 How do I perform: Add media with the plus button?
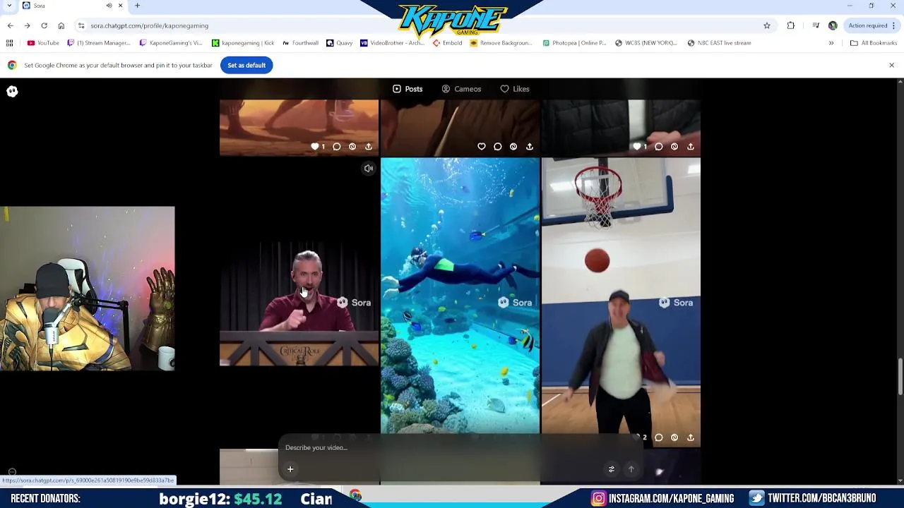(290, 469)
